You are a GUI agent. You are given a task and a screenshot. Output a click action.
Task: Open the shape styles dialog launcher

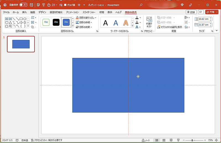pyautogui.click(x=97, y=31)
